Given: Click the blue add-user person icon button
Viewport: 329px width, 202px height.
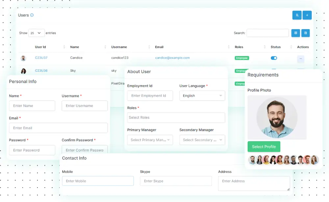Looking at the screenshot, I should tap(297, 15).
